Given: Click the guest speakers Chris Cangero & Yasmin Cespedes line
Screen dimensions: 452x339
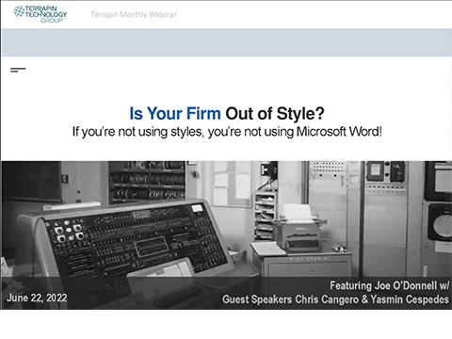Looking at the screenshot, I should 335,299.
